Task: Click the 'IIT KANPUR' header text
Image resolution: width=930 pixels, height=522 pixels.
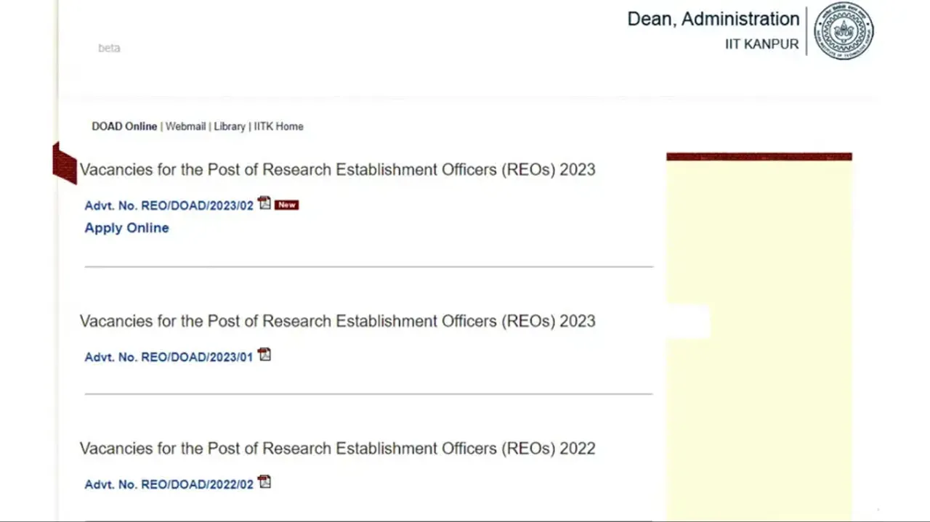Action: click(x=761, y=44)
